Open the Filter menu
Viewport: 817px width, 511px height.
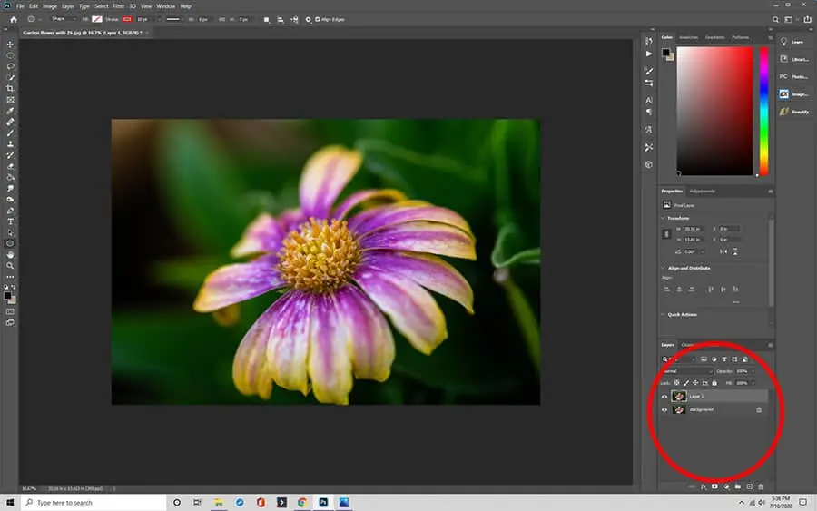(119, 6)
